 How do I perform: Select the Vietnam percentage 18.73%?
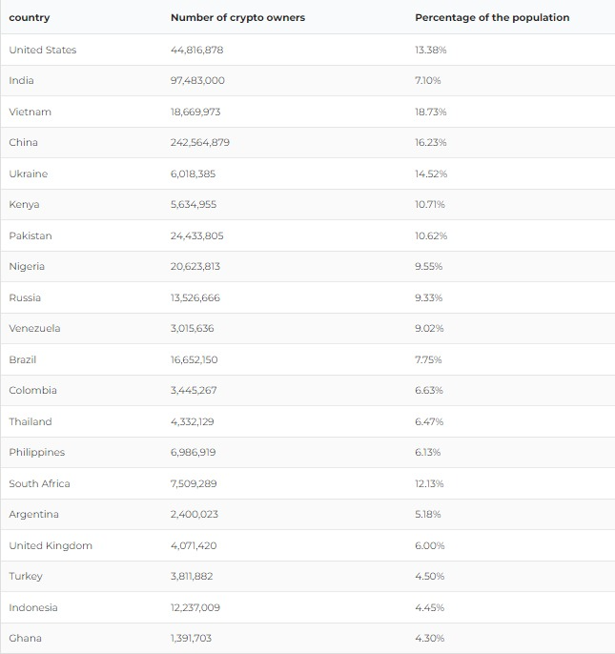(x=431, y=112)
